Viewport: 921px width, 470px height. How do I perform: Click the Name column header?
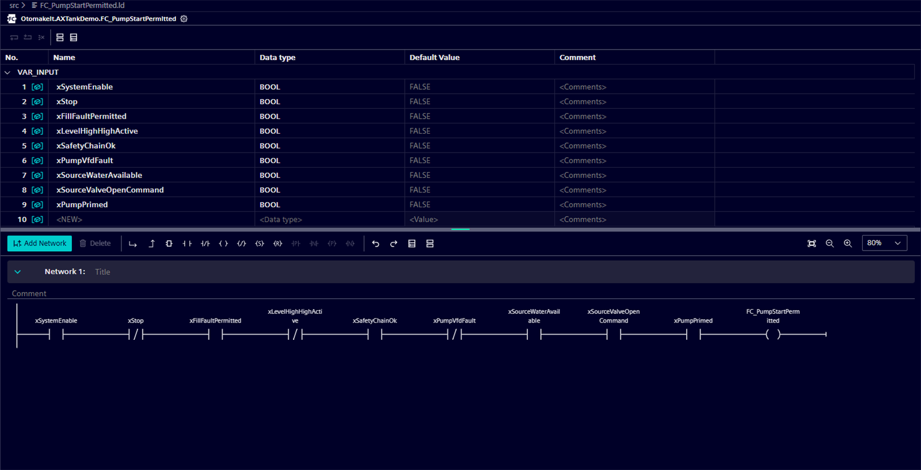pyautogui.click(x=64, y=58)
